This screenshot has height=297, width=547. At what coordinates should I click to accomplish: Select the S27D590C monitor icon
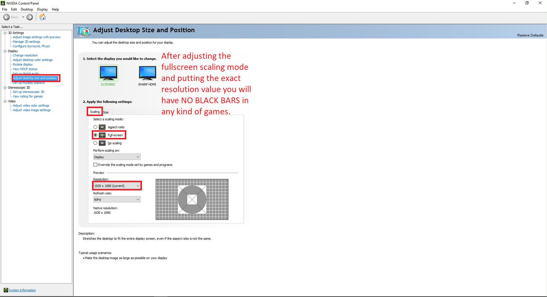click(108, 73)
